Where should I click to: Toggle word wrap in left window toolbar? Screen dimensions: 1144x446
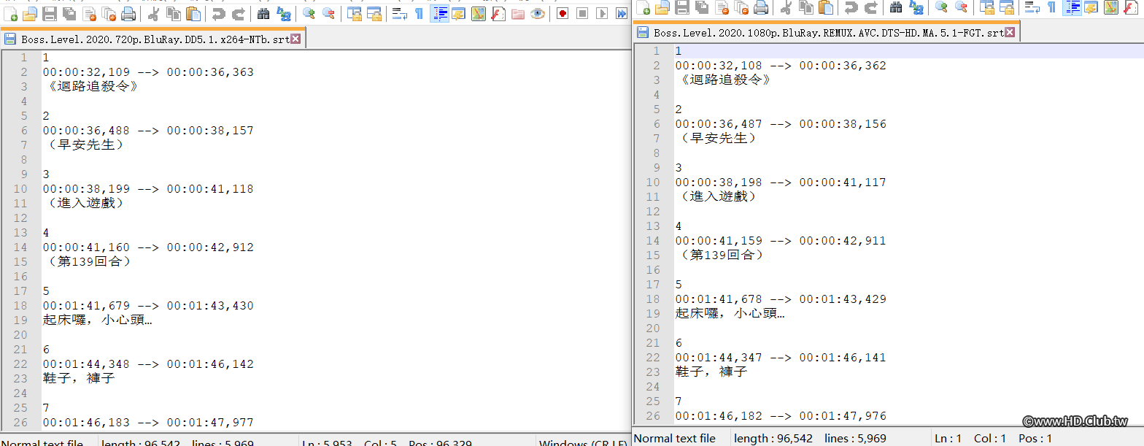coord(399,14)
